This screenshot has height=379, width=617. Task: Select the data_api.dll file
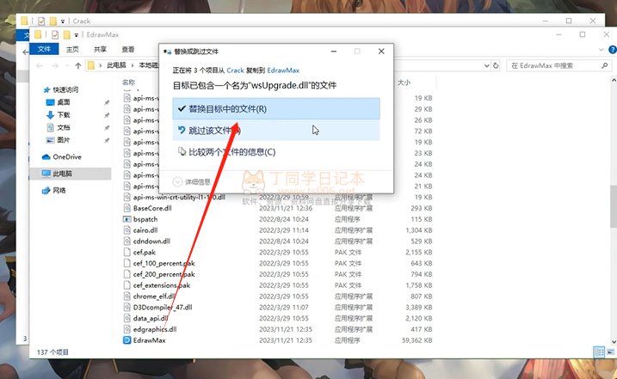(x=151, y=318)
